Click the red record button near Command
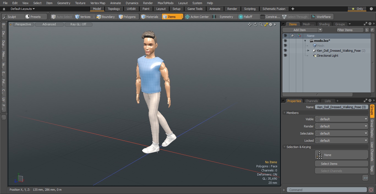The width and height of the screenshot is (376, 194). click(x=371, y=190)
